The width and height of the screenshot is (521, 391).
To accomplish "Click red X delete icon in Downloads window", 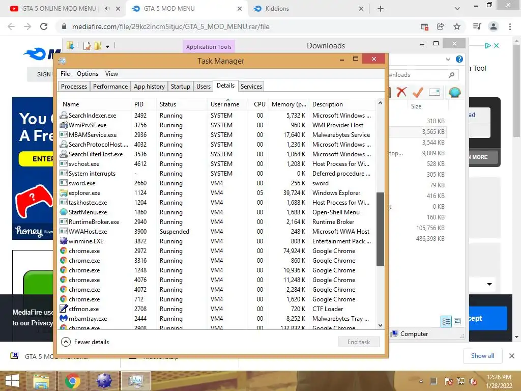I will [401, 92].
